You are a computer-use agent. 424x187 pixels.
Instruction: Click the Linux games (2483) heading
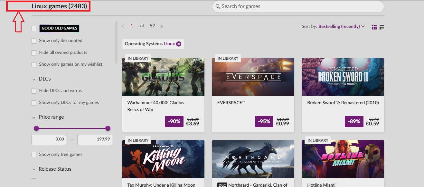[x=59, y=6]
